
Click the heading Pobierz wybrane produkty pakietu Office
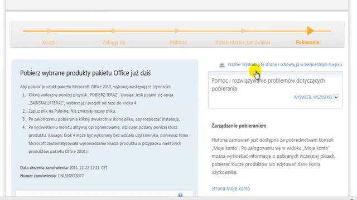coord(85,73)
